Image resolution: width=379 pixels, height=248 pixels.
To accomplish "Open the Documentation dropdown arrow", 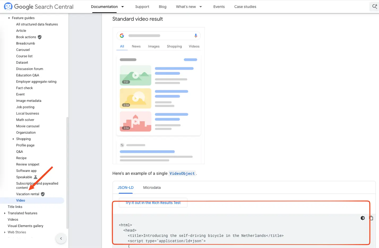I will click(123, 7).
